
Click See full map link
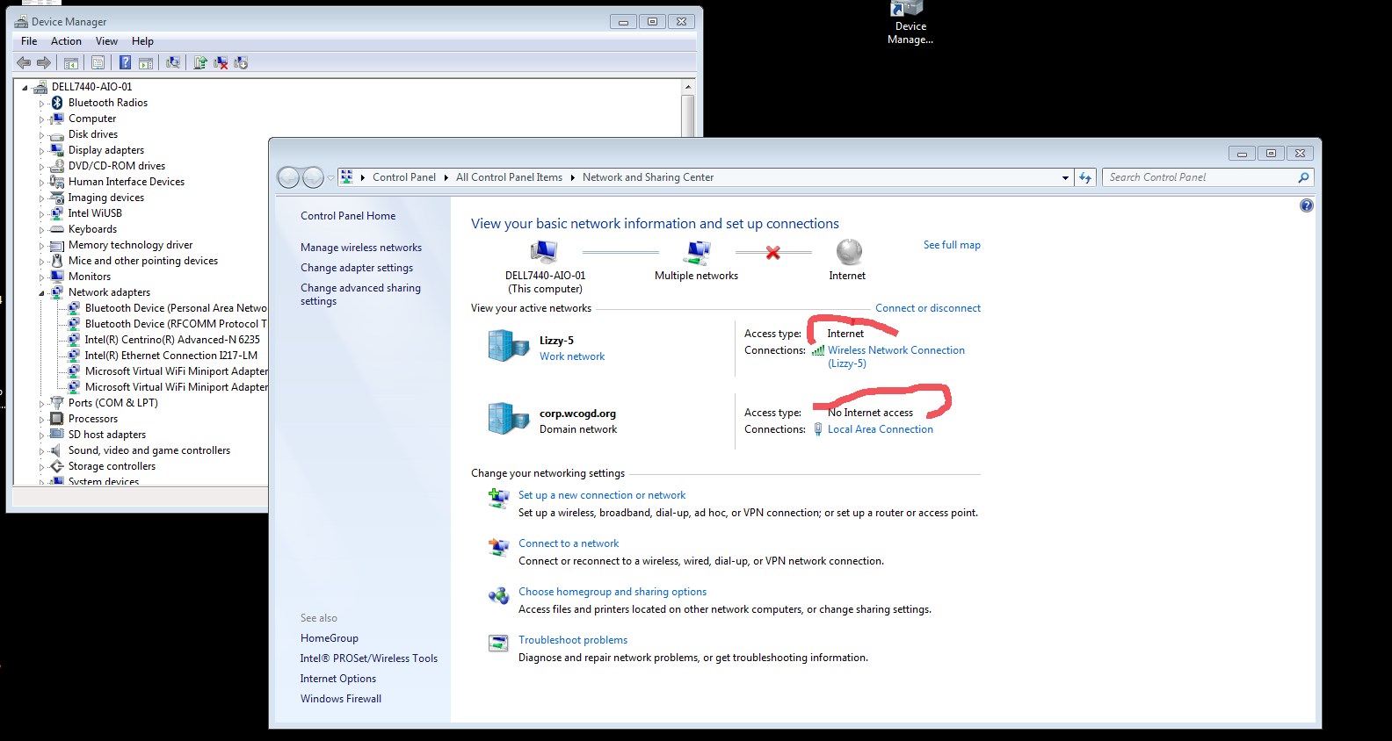click(952, 245)
